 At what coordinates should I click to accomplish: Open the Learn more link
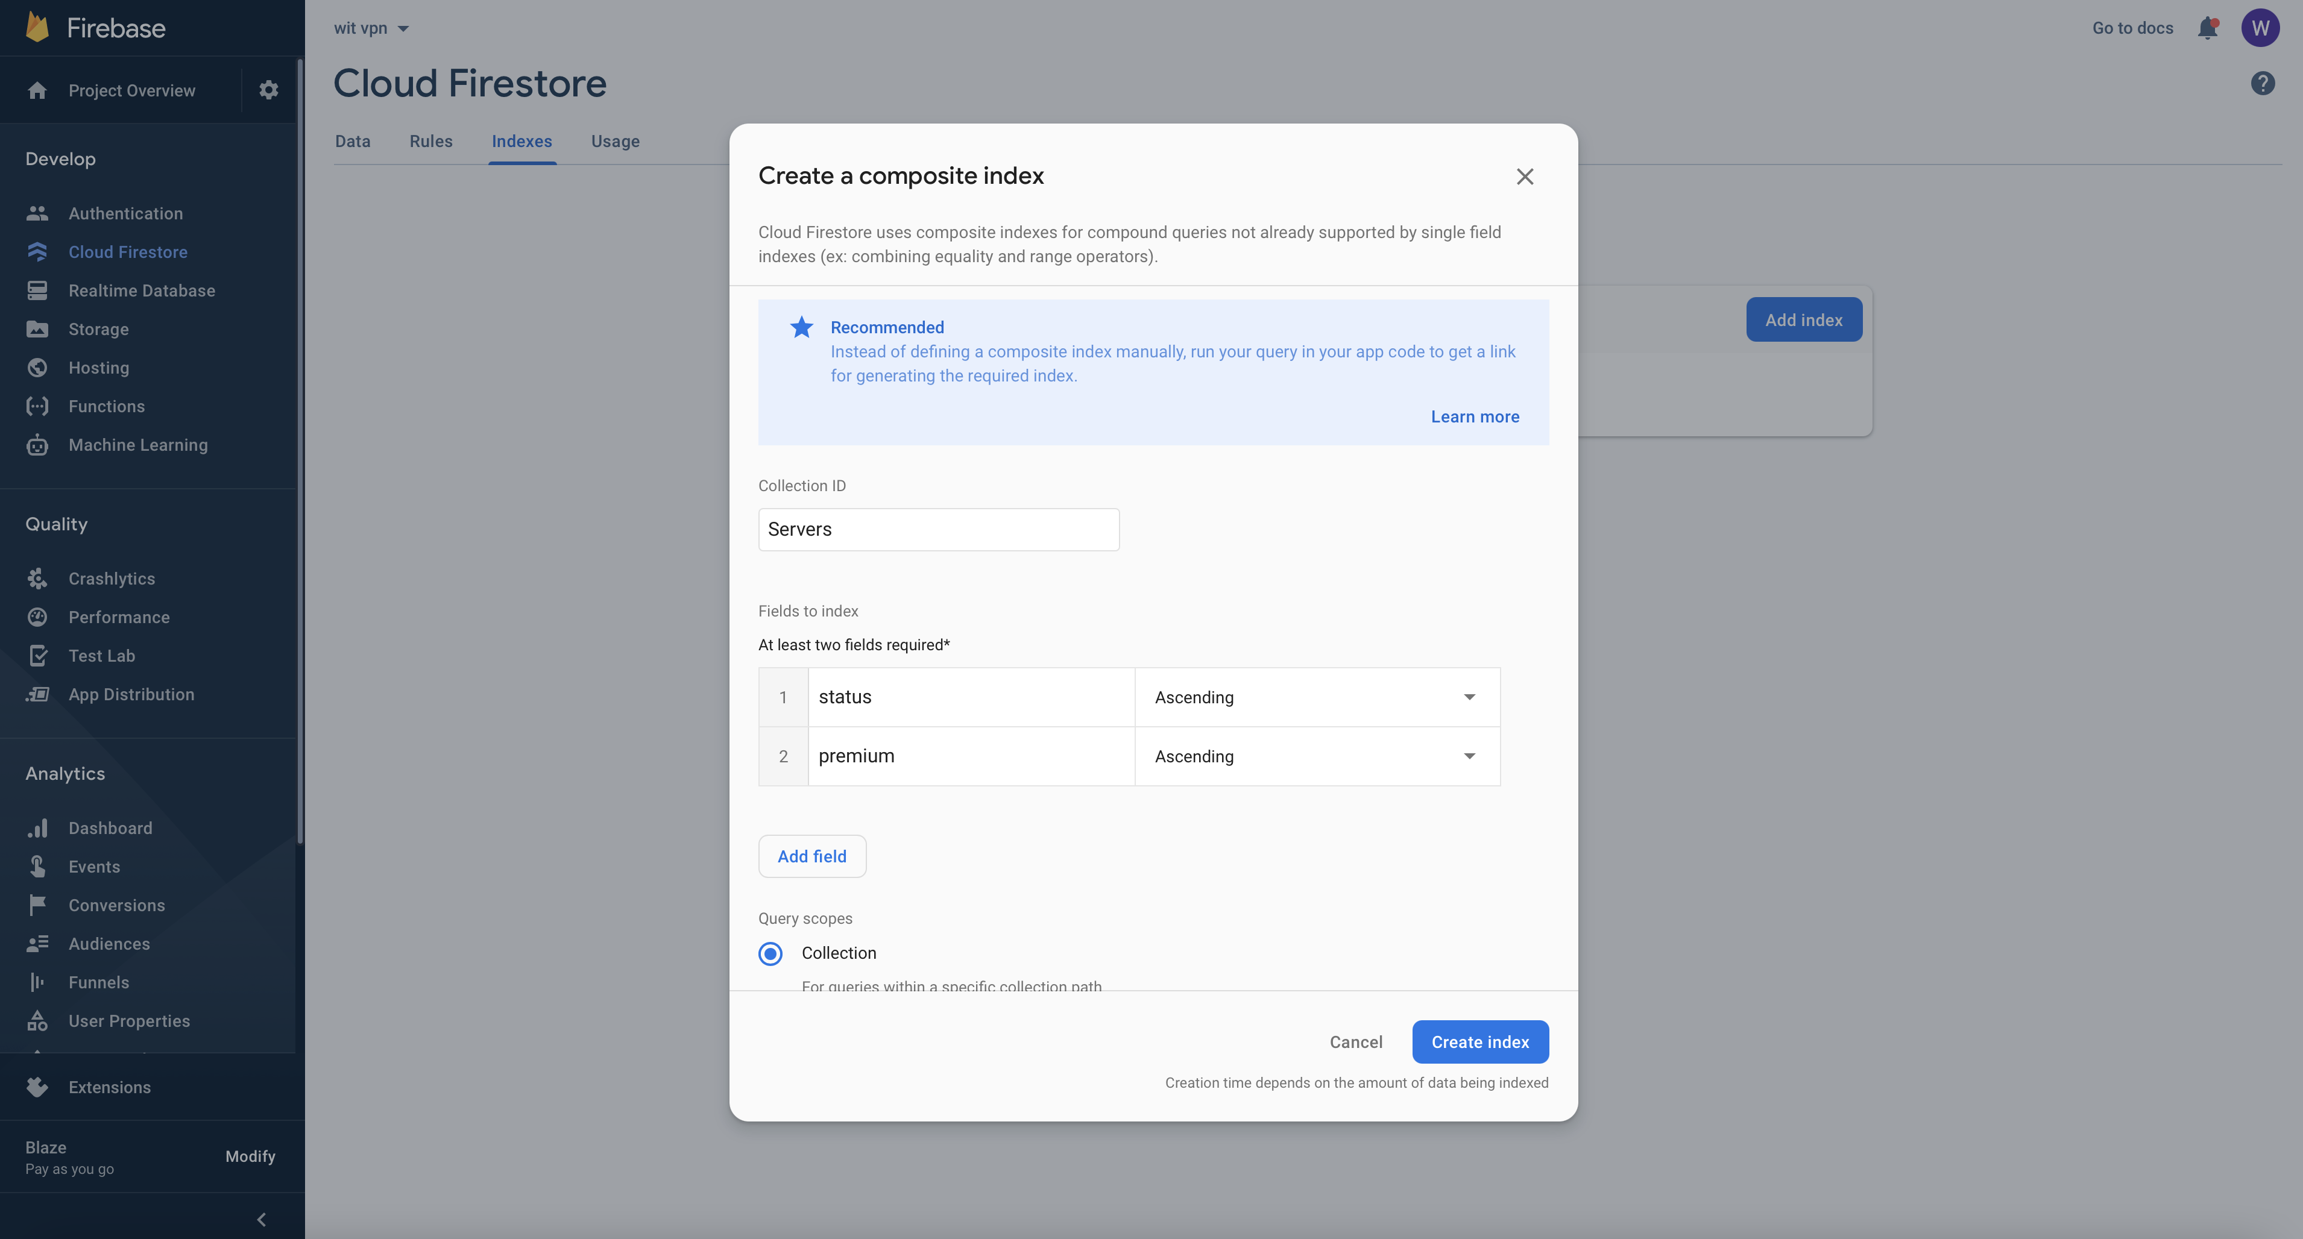tap(1474, 416)
